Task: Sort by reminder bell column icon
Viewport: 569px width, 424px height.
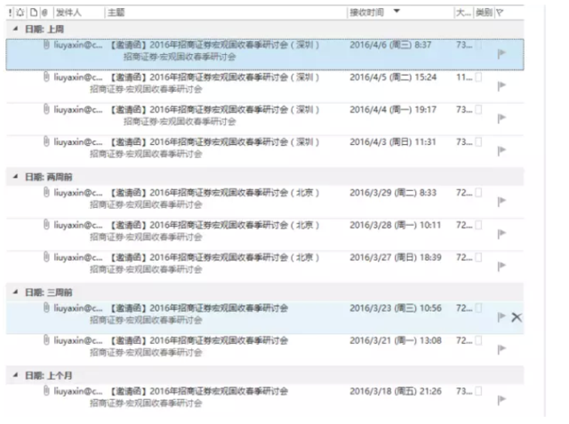Action: tap(20, 12)
